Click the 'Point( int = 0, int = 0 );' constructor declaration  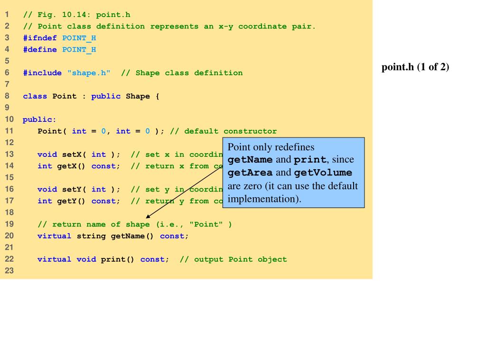(x=101, y=131)
